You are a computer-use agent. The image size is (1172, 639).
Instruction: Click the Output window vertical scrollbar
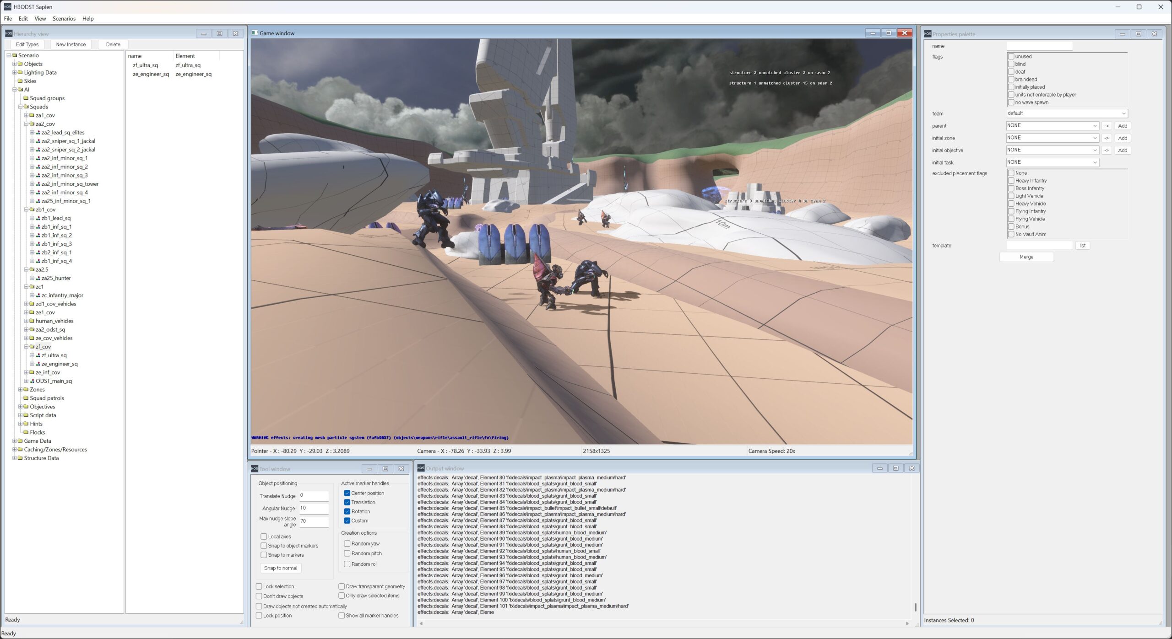point(915,607)
